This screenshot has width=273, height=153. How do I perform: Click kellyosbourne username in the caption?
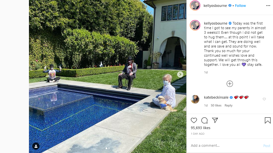coord(215,23)
